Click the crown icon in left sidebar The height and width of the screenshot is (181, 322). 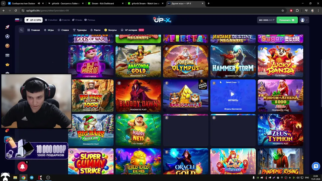pyautogui.click(x=7, y=65)
